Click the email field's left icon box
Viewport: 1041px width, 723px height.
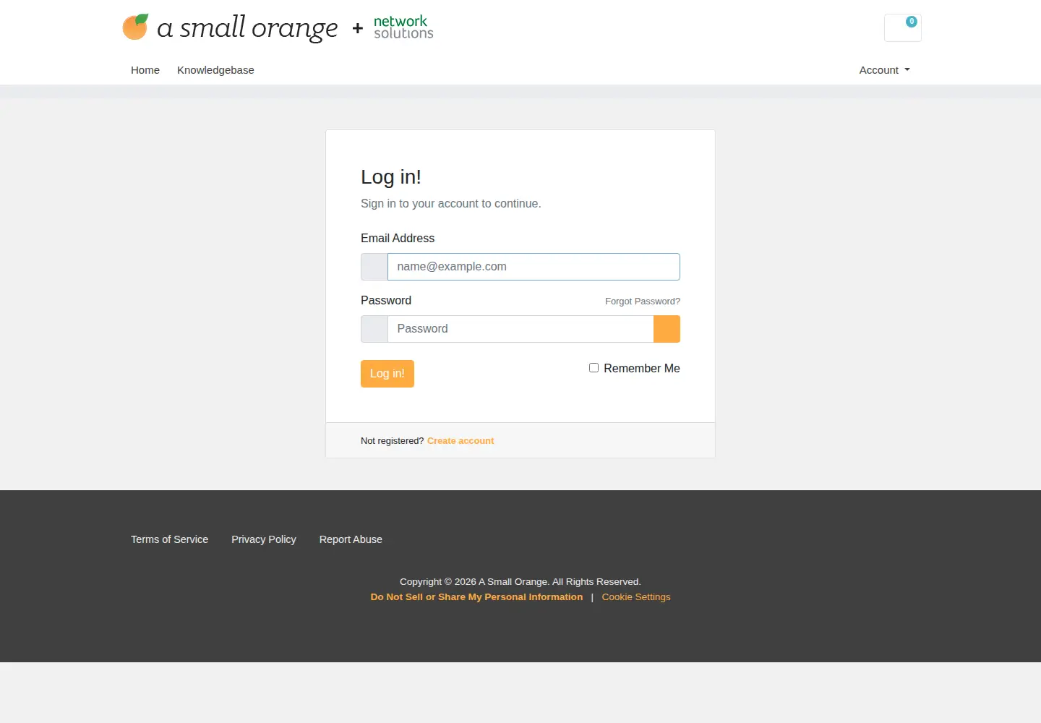374,267
